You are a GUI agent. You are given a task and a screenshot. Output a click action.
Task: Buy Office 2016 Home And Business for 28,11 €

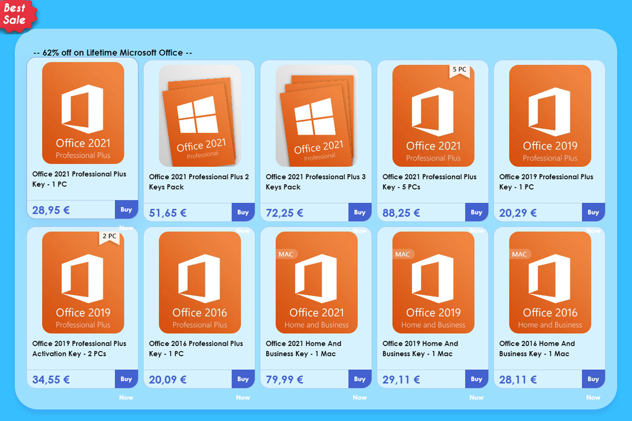click(593, 379)
